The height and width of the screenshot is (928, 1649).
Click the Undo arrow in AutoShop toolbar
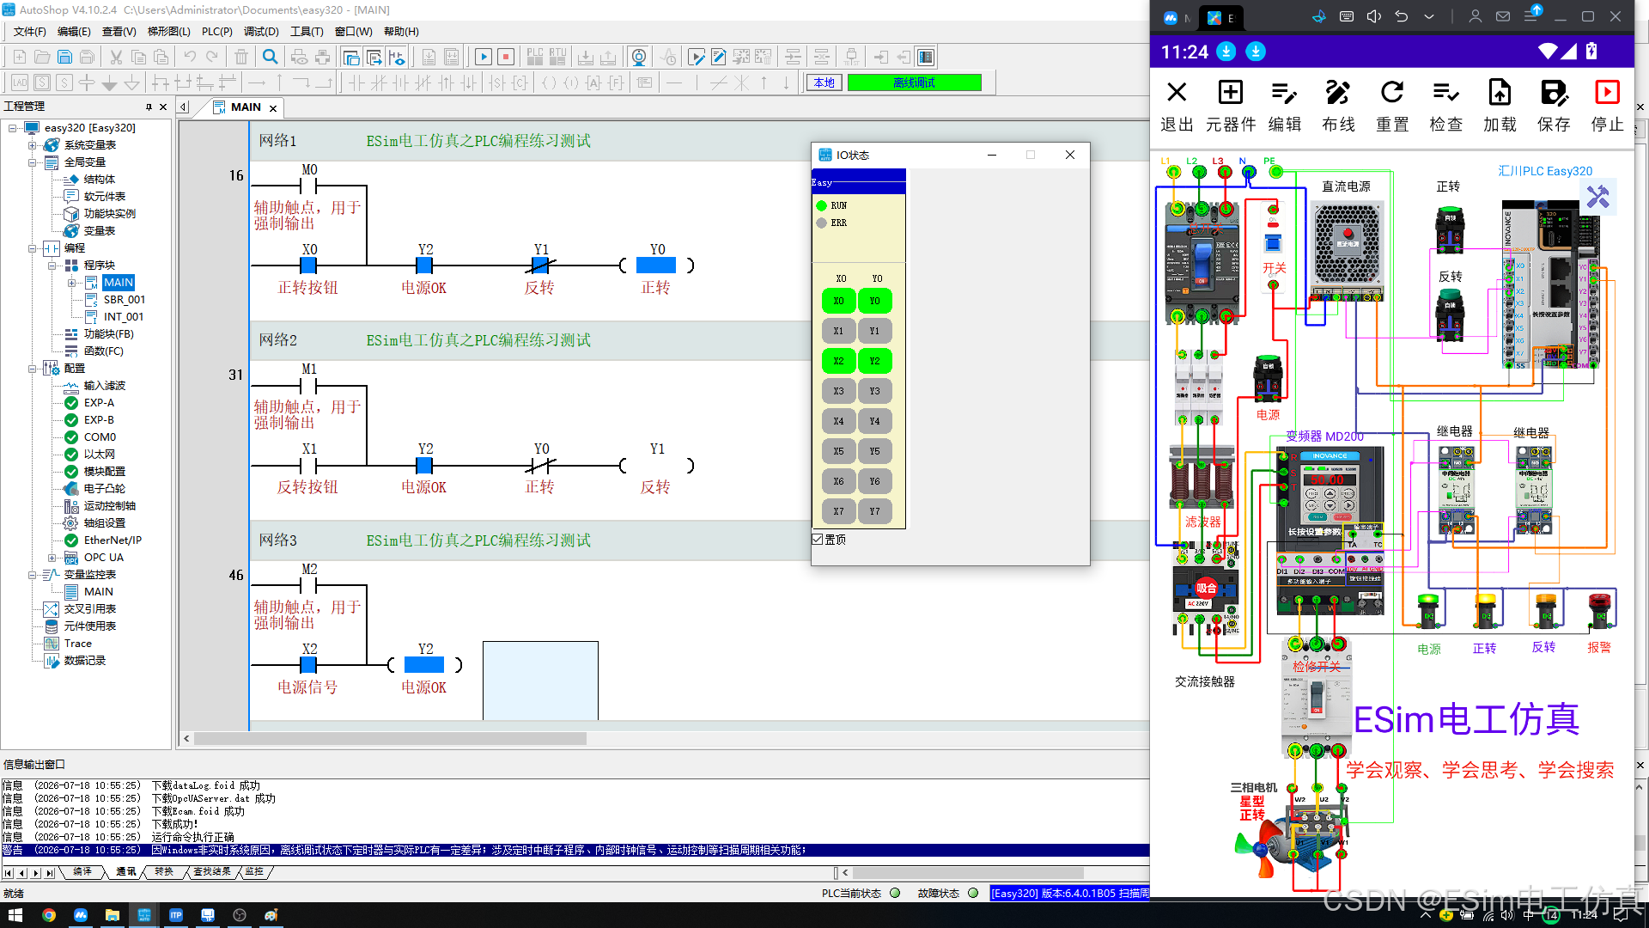pos(190,58)
